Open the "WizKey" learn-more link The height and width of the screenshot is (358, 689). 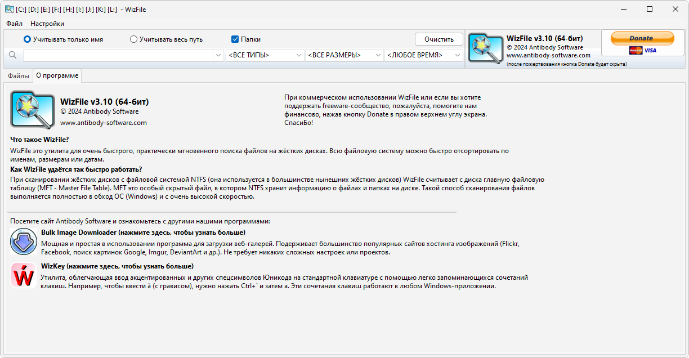(117, 266)
